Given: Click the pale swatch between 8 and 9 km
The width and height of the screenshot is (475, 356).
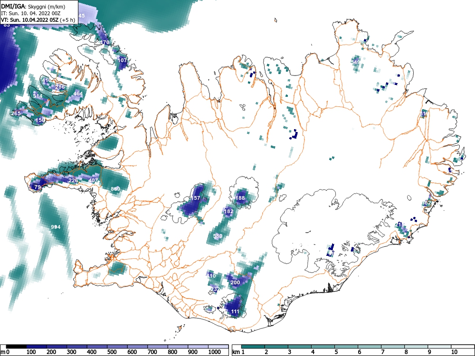Looking at the screenshot, I should pos(416,347).
